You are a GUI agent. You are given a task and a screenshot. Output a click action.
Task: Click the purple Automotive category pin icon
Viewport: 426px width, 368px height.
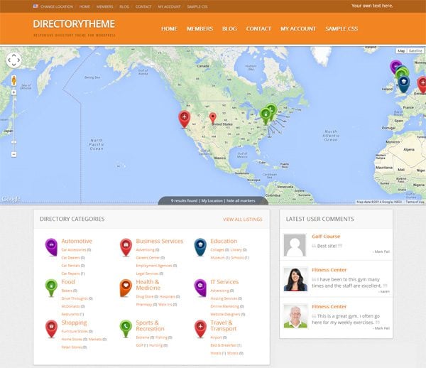click(x=51, y=247)
